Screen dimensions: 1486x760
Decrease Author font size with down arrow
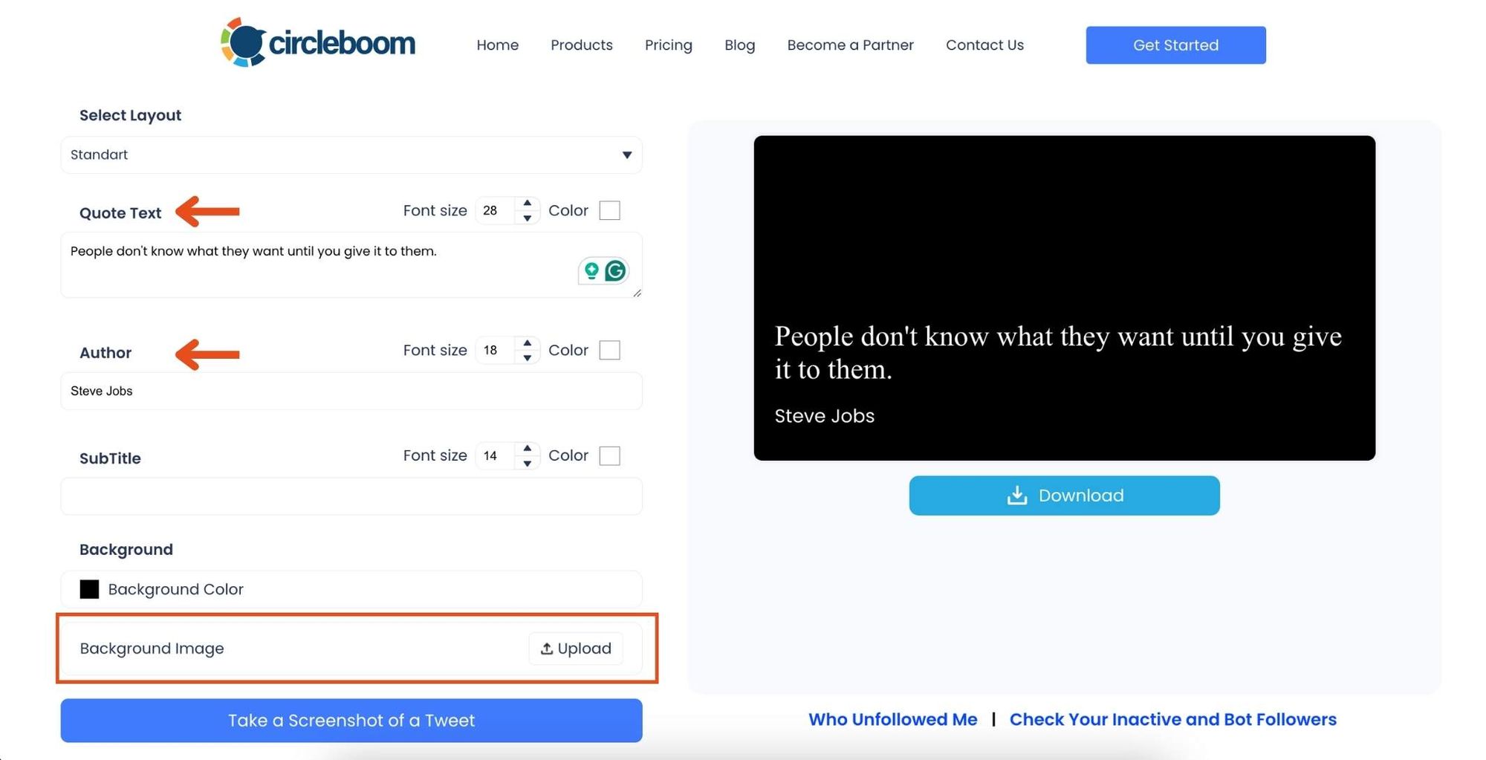click(527, 357)
